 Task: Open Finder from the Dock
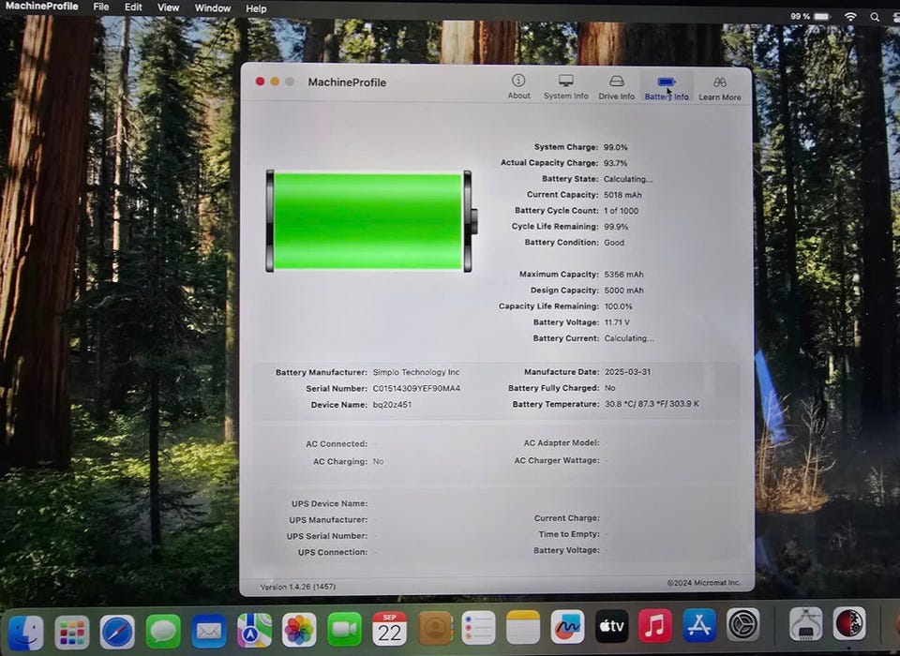(25, 629)
